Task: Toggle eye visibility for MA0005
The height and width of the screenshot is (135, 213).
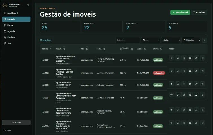Action: click(x=172, y=110)
